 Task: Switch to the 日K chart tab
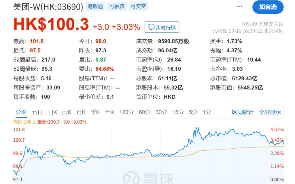point(52,112)
